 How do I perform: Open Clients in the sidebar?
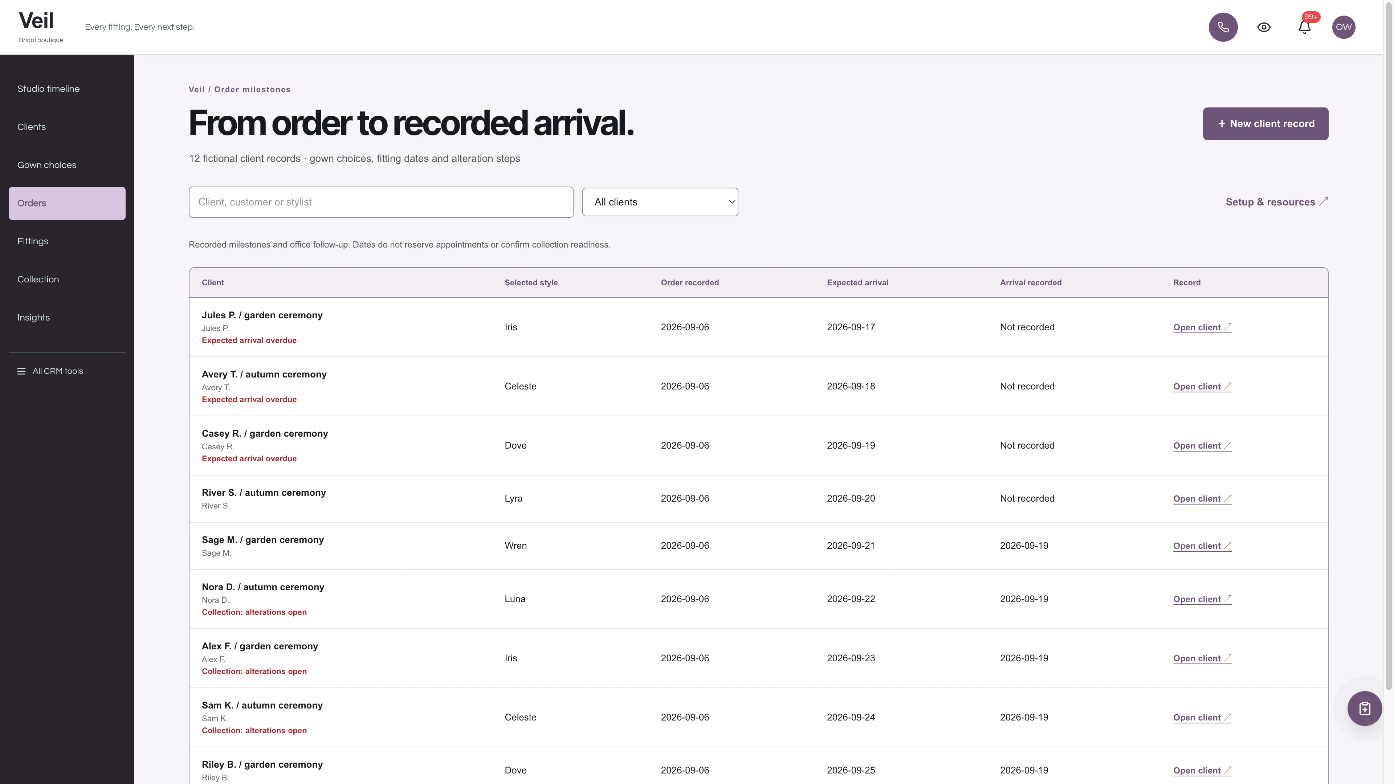tap(67, 127)
